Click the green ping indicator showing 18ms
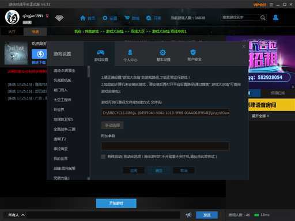 [262, 215]
